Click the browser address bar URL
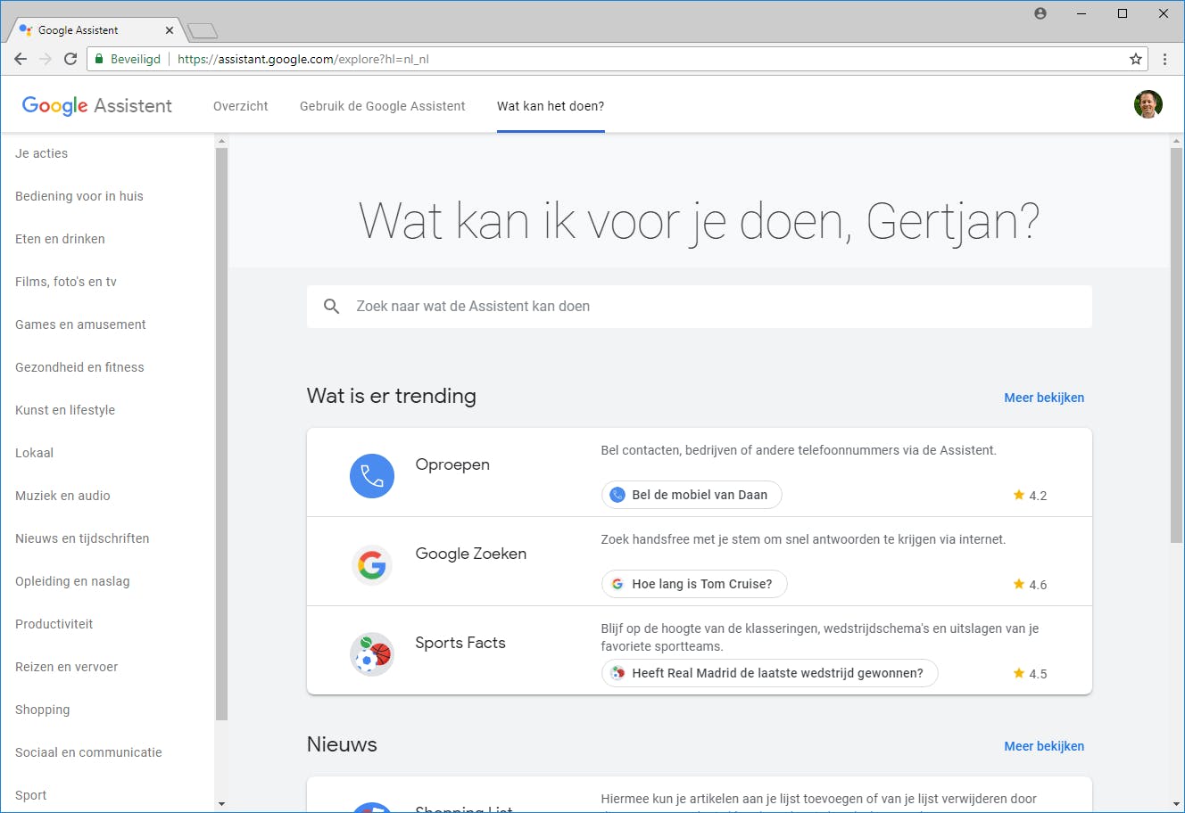Viewport: 1185px width, 813px height. [303, 59]
